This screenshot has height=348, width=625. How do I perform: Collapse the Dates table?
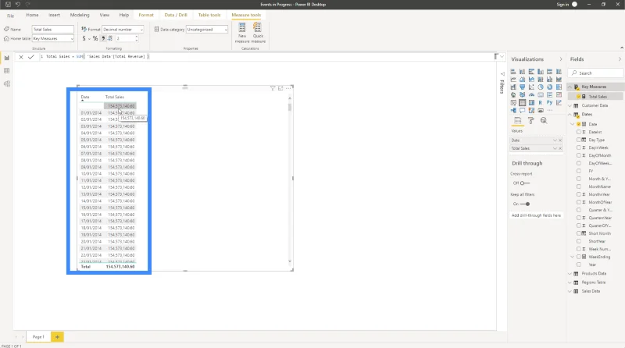tap(570, 115)
